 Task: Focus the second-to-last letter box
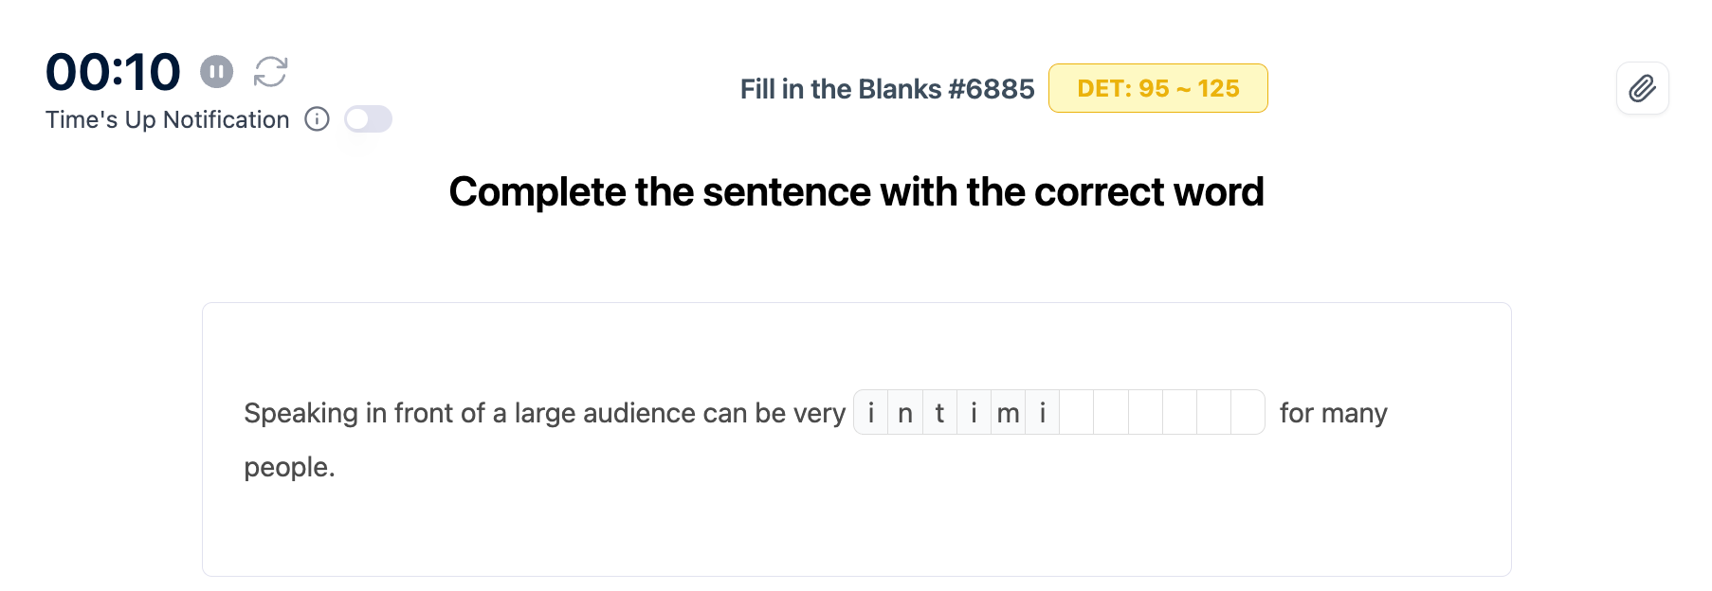pos(1213,413)
